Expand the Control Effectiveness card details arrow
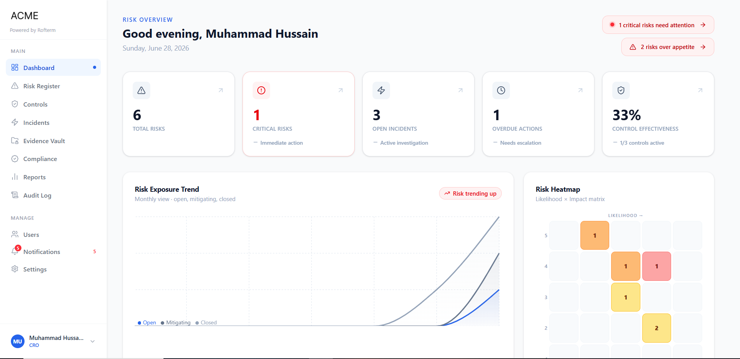Screen dimensions: 740x359 [x=700, y=90]
